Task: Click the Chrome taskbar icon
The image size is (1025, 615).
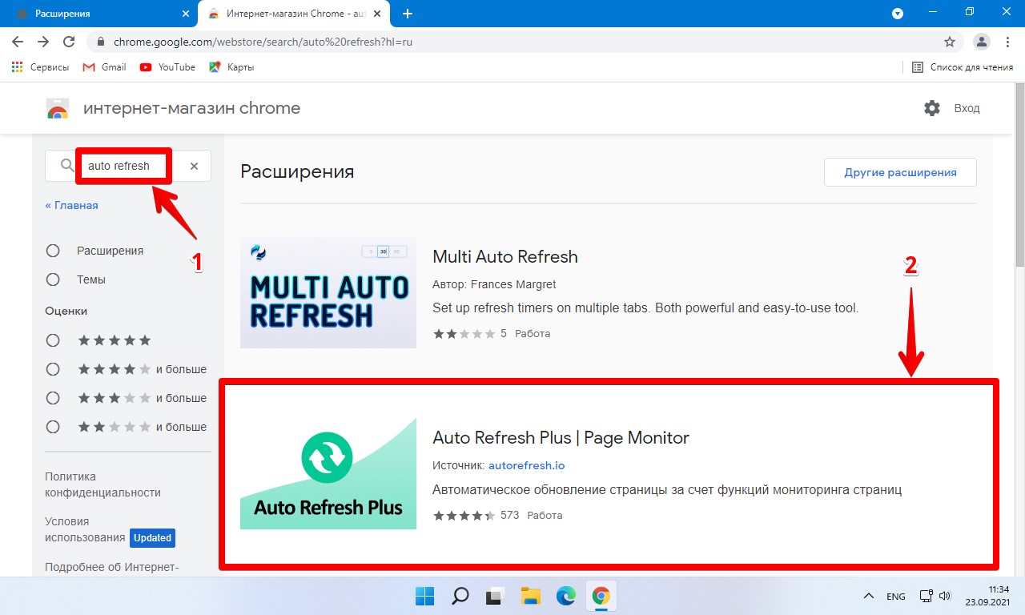Action: pyautogui.click(x=601, y=596)
